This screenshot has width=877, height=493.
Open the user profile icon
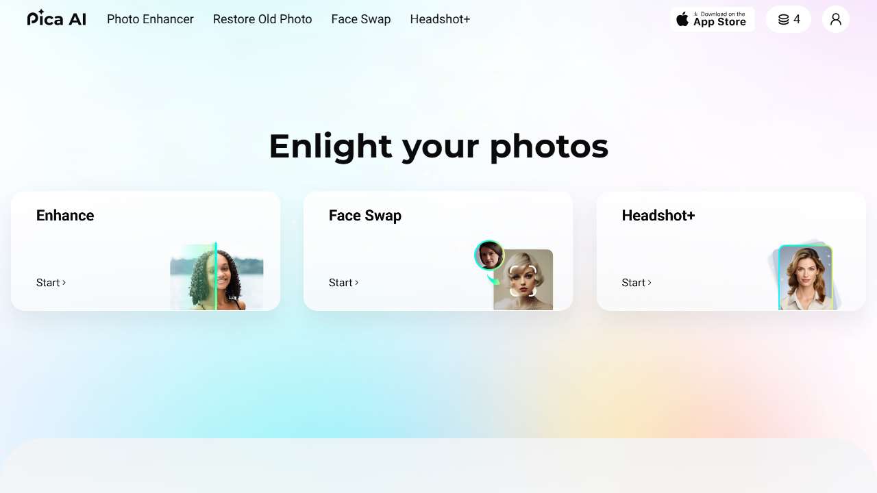[836, 19]
